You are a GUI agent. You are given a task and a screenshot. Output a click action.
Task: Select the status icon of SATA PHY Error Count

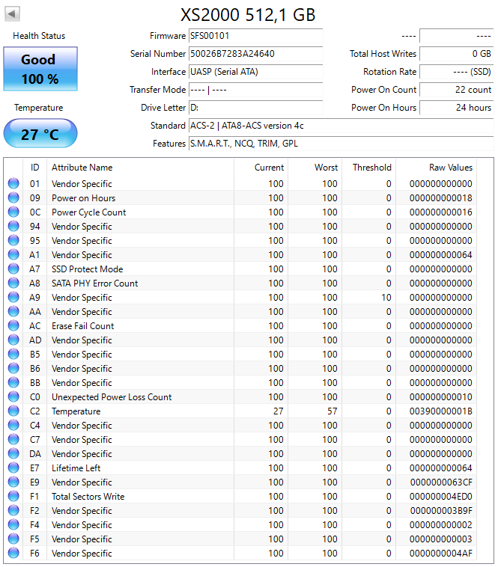(13, 283)
